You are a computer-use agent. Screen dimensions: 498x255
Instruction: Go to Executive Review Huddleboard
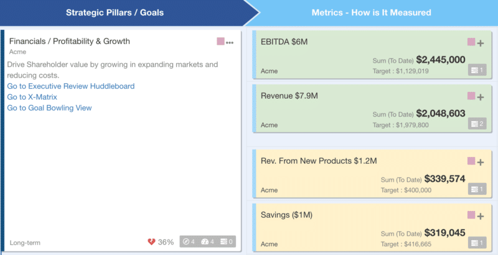click(70, 86)
